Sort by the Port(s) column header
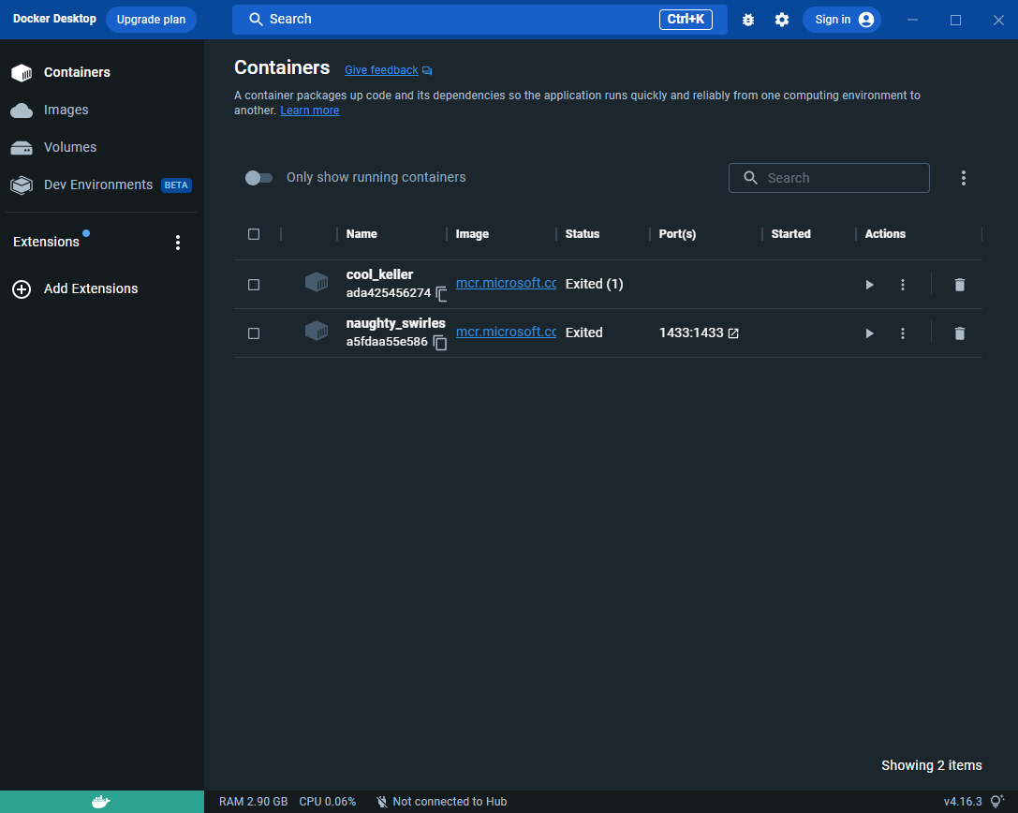The width and height of the screenshot is (1018, 813). tap(677, 234)
